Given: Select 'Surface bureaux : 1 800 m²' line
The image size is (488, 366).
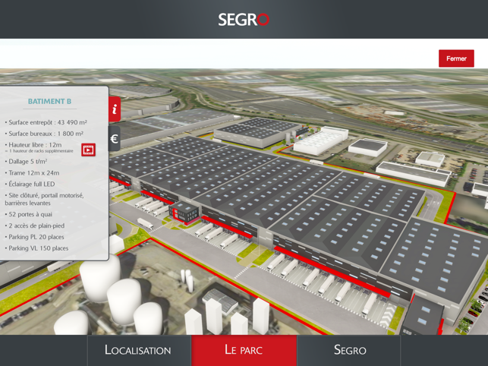Looking at the screenshot, I should coord(44,134).
